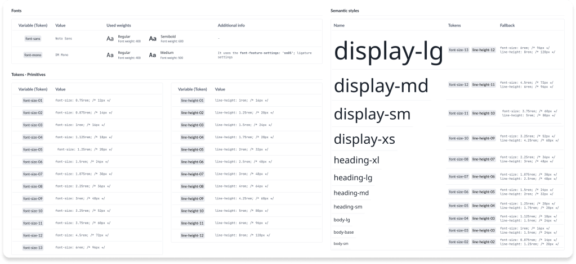576x264 pixels.
Task: Click the Fallback column header
Action: (507, 26)
